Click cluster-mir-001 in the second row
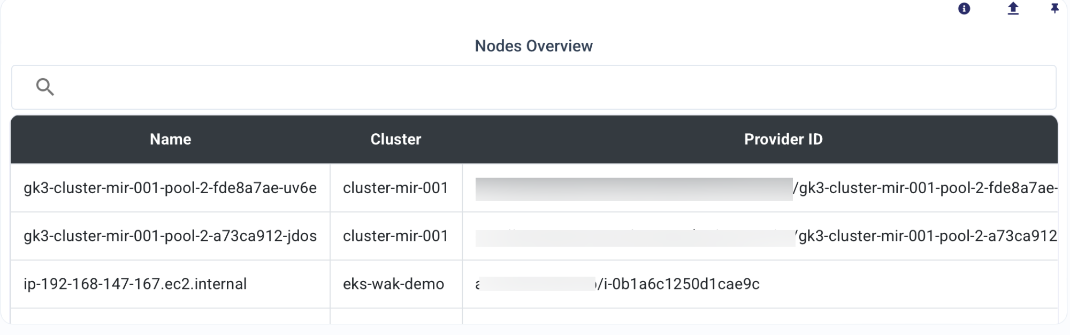This screenshot has height=335, width=1070. 395,236
